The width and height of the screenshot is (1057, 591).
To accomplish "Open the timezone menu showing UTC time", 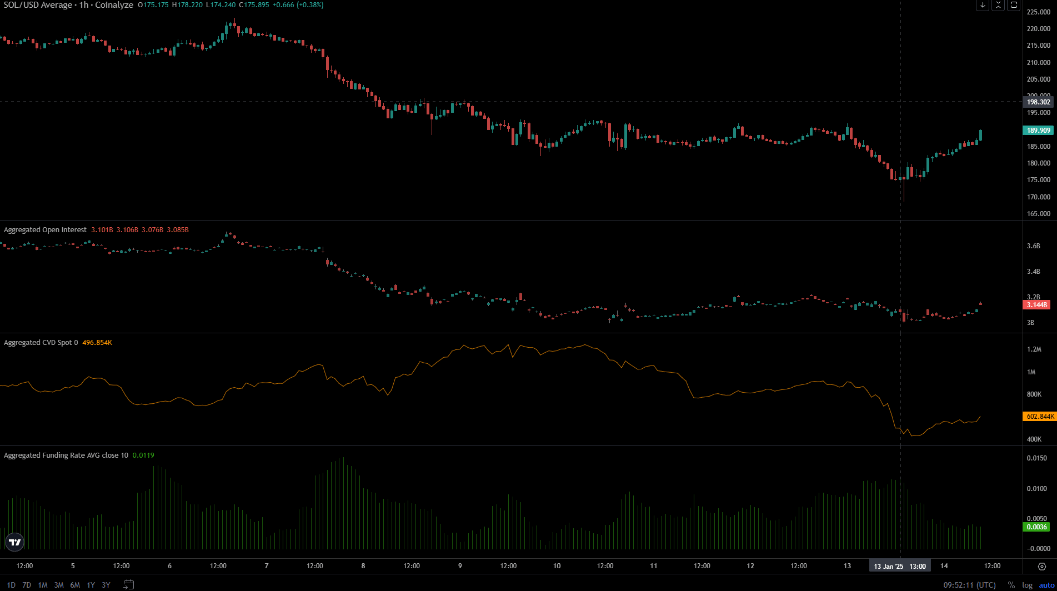I will click(x=969, y=585).
